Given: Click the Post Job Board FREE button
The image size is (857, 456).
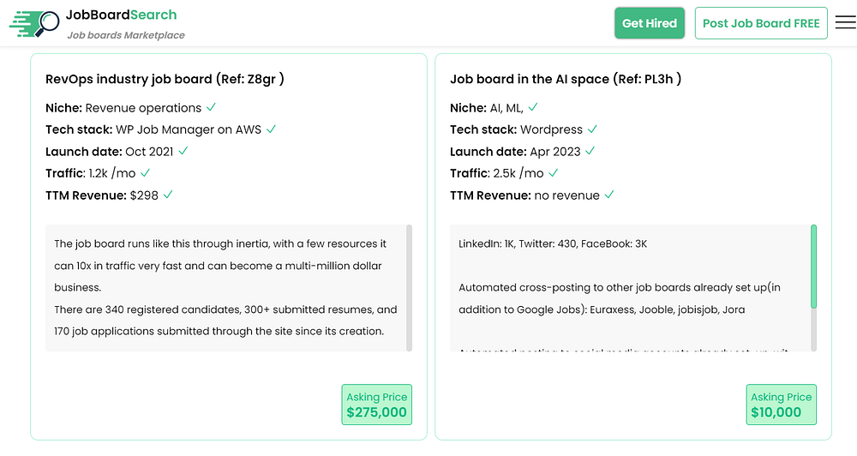Looking at the screenshot, I should [761, 23].
